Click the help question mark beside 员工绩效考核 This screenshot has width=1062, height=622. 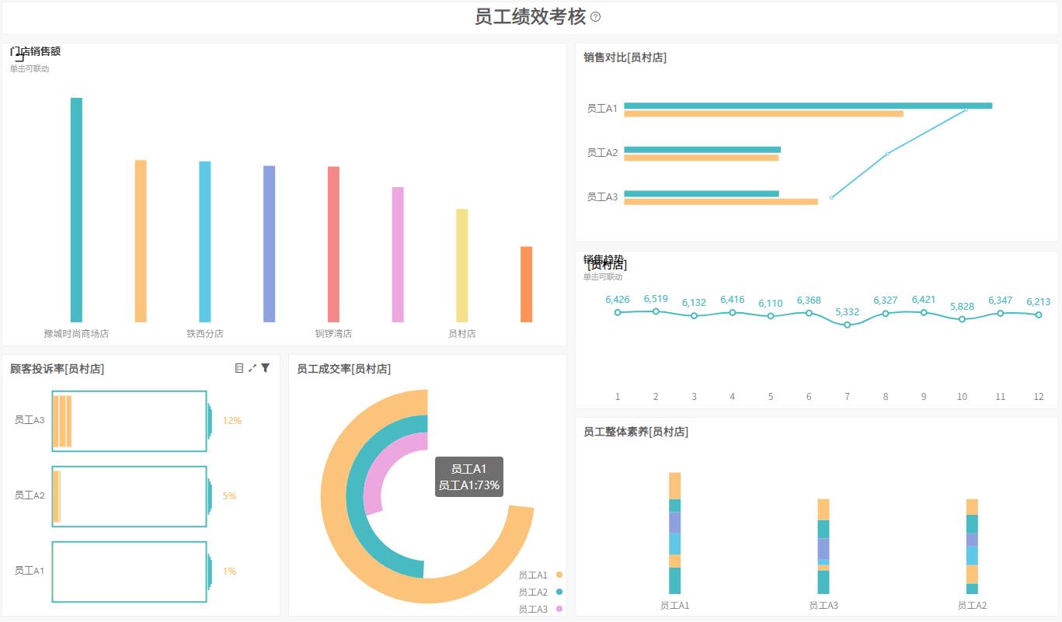pos(595,16)
